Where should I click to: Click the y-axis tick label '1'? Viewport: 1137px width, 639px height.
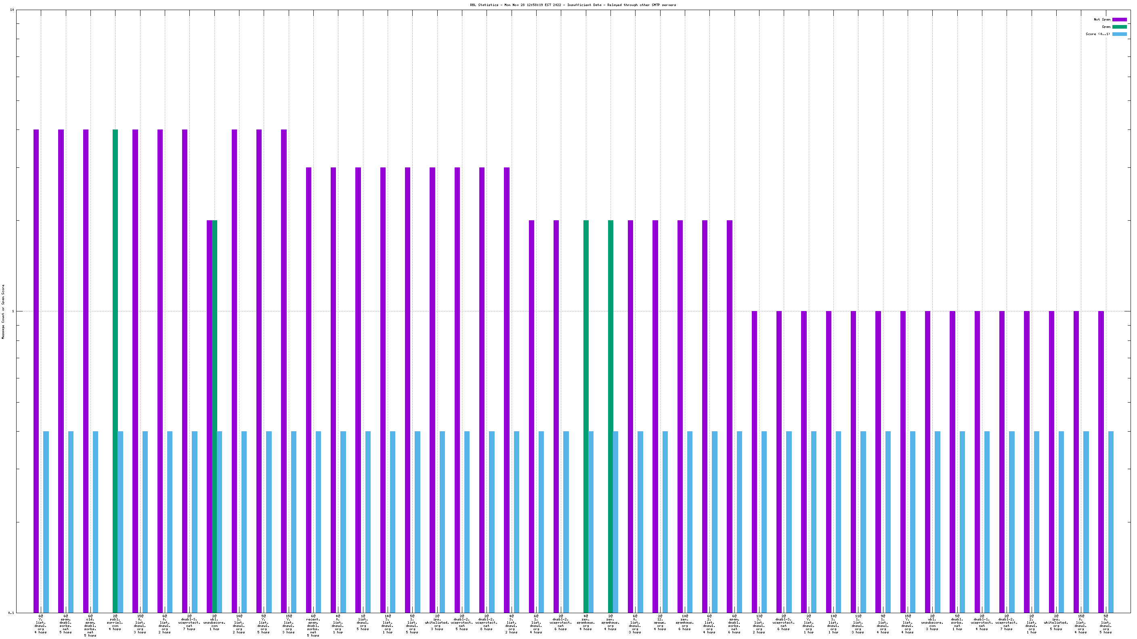tap(13, 311)
